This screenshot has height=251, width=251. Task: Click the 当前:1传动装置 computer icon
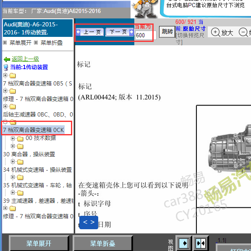[6, 67]
